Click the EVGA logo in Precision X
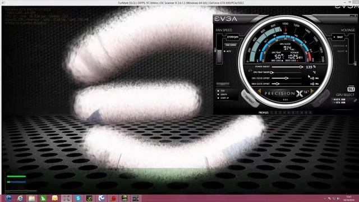 click(x=225, y=19)
